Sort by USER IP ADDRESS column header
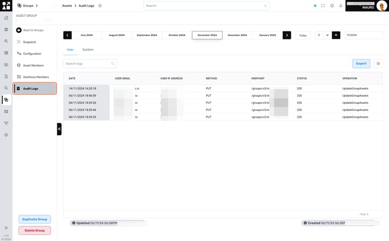Viewport: 389px width, 241px height. coord(171,78)
